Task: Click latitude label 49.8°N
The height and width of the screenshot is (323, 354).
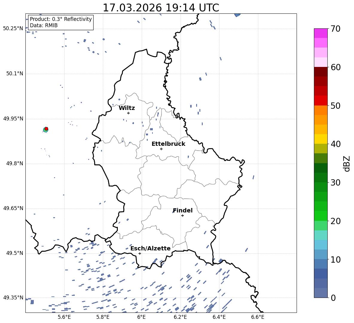Action: click(15, 163)
